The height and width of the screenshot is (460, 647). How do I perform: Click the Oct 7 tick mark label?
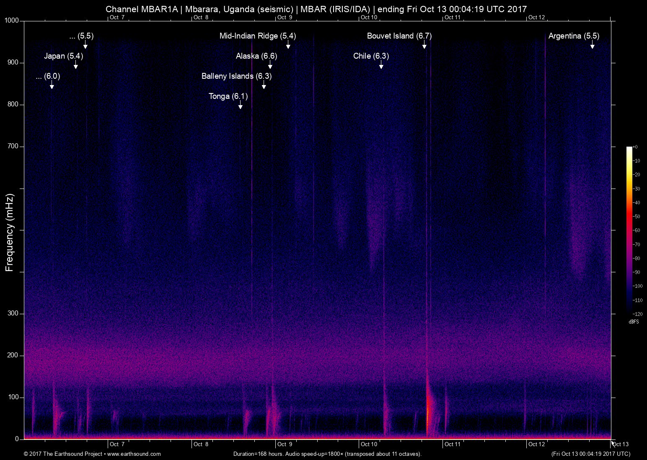point(117,444)
